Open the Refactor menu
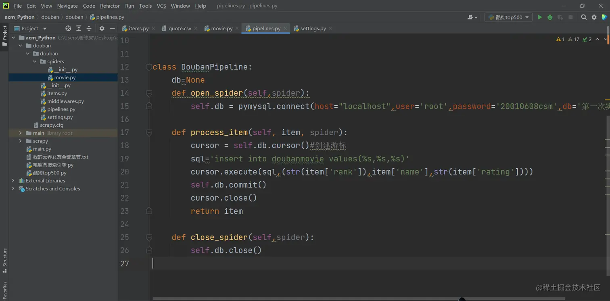Viewport: 610px width, 301px height. [110, 6]
